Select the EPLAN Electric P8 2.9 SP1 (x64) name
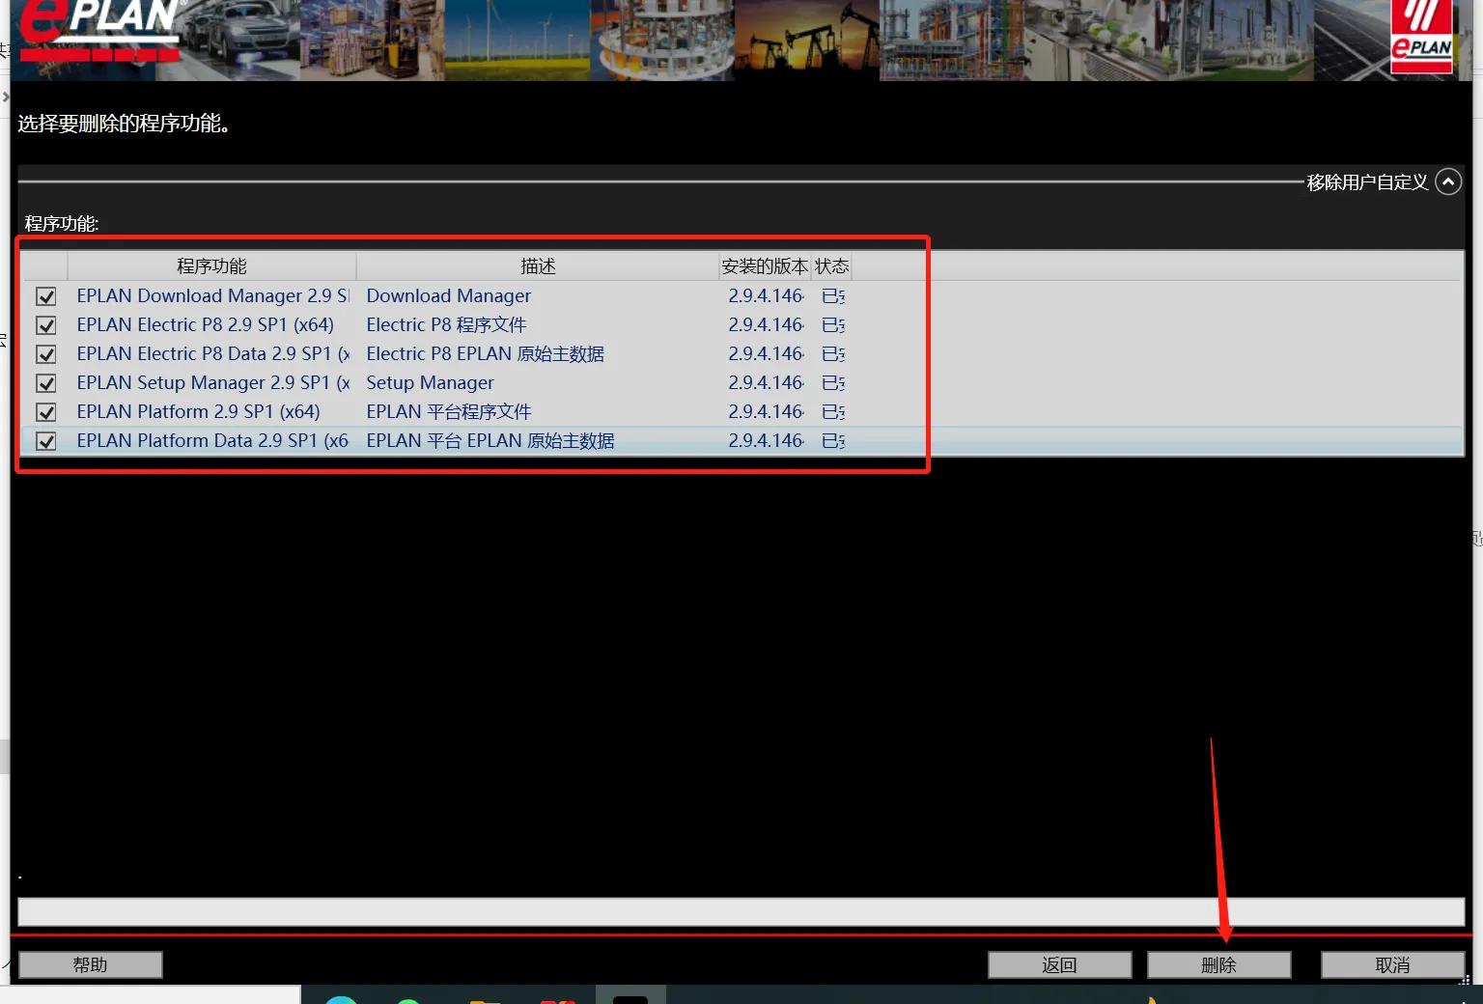Screen dimensions: 1483x1004 click(x=206, y=325)
